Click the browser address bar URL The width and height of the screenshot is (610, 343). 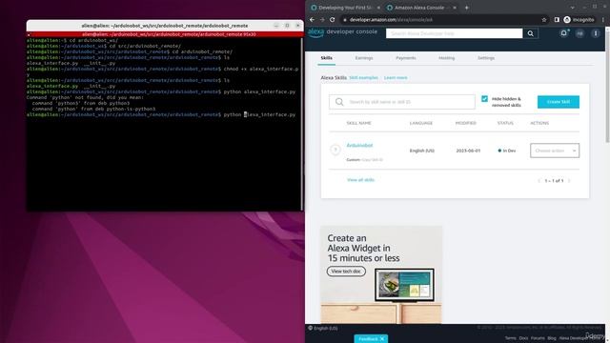(391, 20)
